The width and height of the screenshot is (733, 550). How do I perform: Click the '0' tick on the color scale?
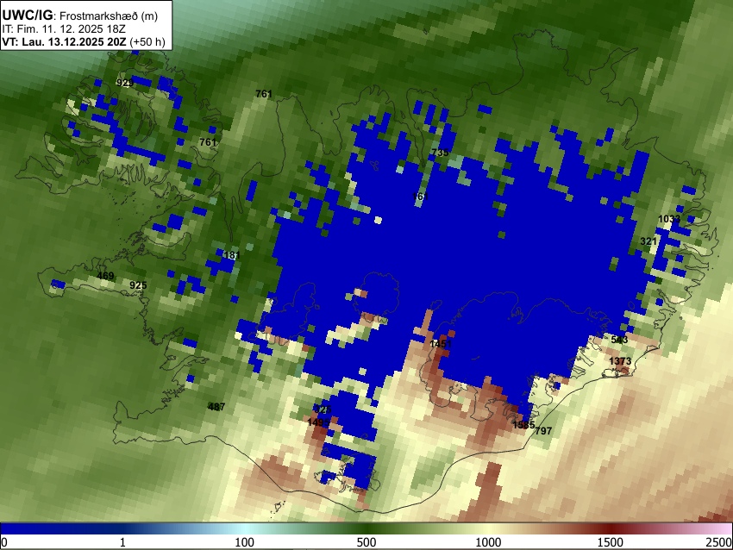click(4, 542)
